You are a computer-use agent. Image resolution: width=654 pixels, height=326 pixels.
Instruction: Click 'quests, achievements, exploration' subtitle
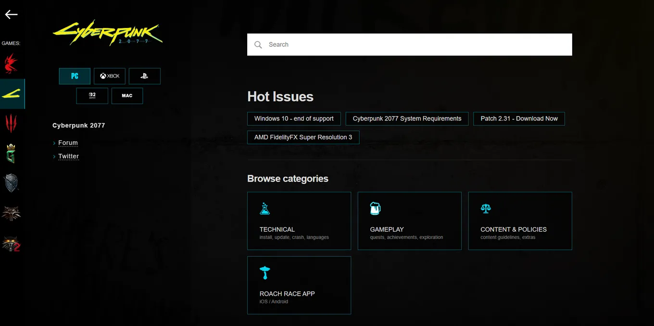coord(406,237)
